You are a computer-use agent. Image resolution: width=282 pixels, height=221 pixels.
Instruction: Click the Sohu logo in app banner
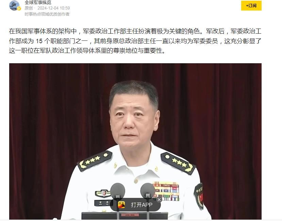121,205
